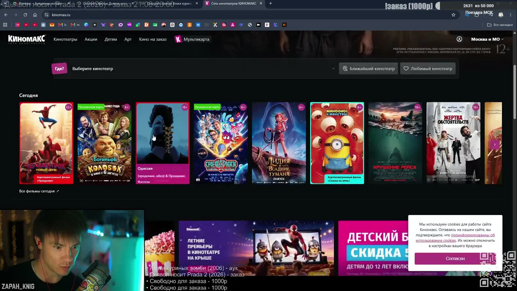Click the browser forward arrow
517x291 pixels.
coord(15,15)
